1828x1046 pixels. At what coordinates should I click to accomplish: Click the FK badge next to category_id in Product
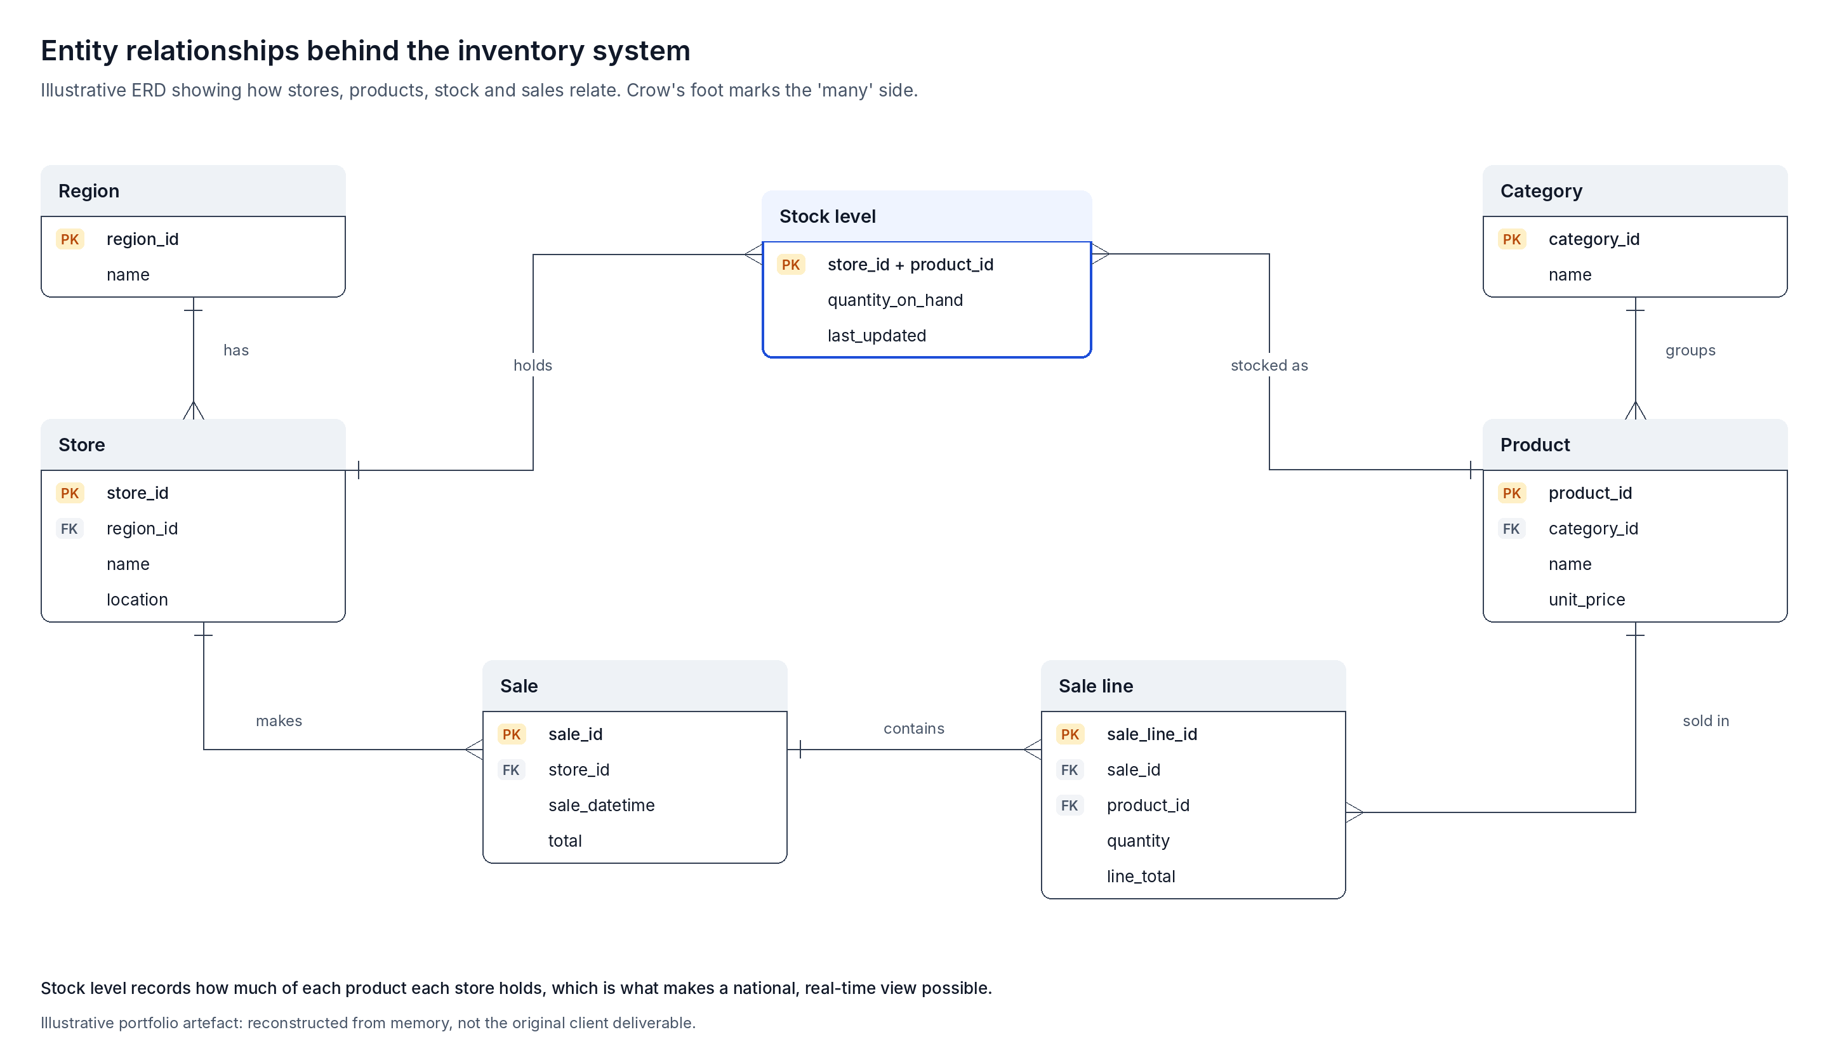click(1511, 529)
